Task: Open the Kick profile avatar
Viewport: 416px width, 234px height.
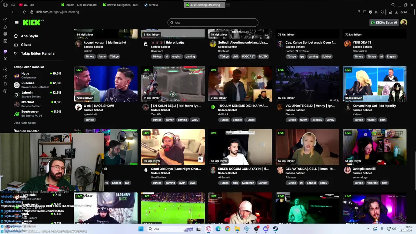Action: click(404, 22)
